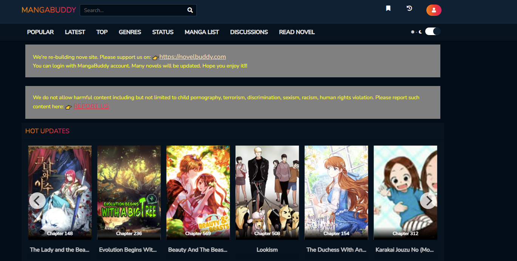Click the user account avatar button
517x261 pixels.
coord(434,10)
